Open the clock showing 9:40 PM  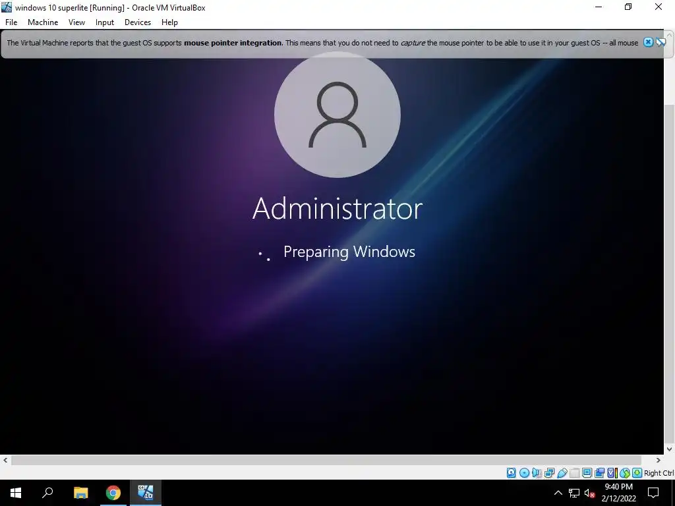618,493
